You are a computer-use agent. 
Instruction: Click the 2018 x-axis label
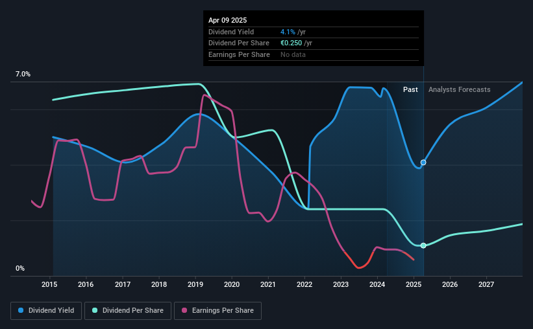point(159,284)
